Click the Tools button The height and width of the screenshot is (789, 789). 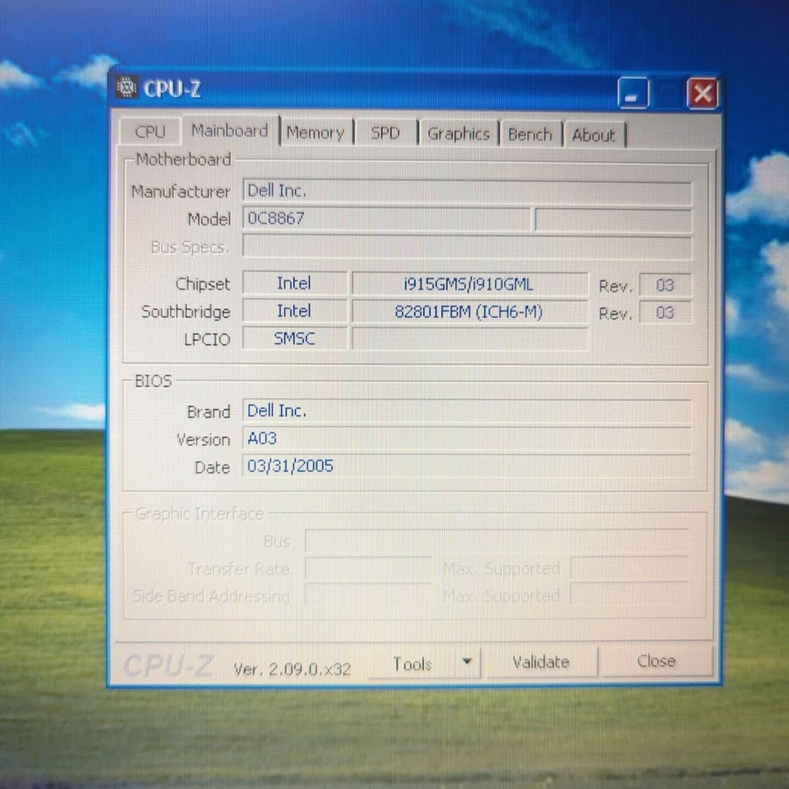coord(415,663)
